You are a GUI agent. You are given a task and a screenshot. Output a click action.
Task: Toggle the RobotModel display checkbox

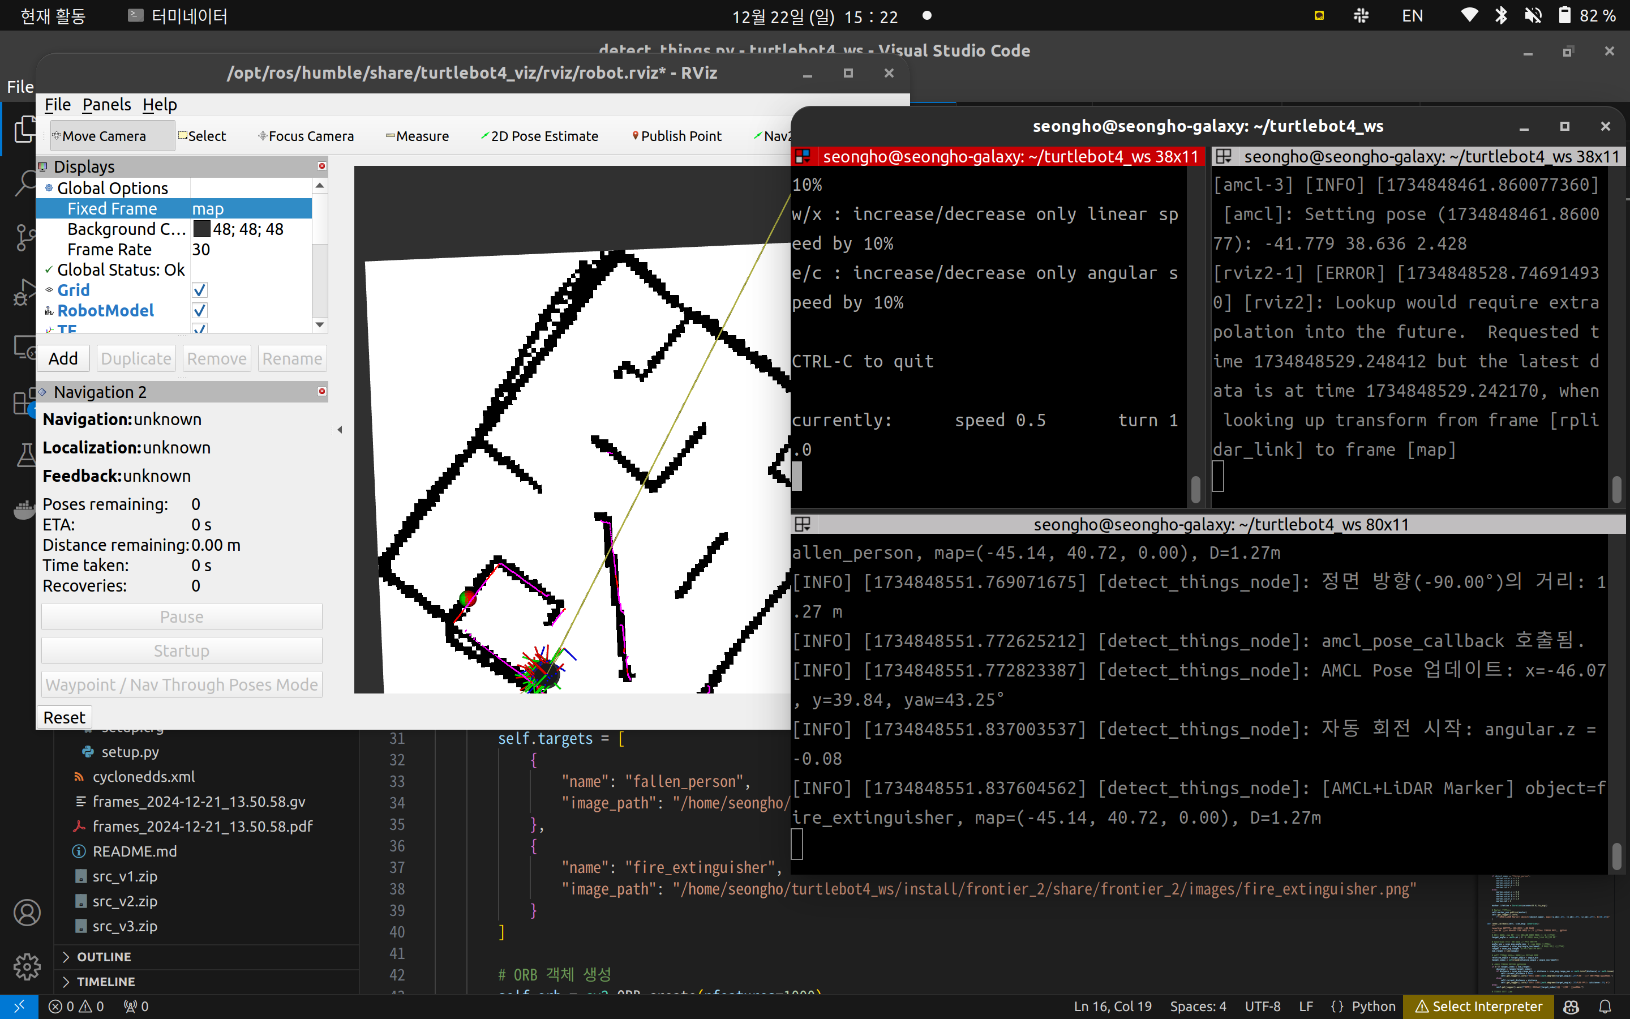point(199,311)
